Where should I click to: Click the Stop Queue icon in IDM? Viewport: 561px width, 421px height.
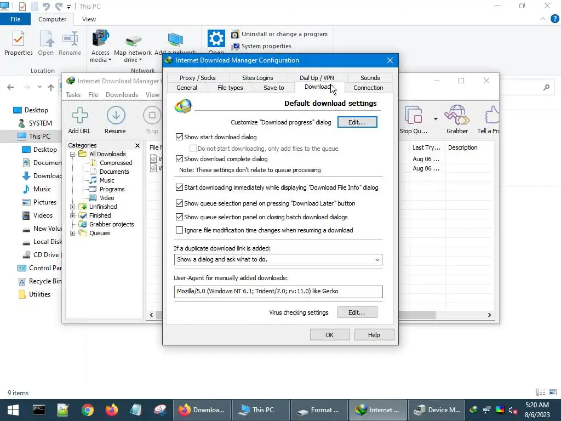click(414, 115)
